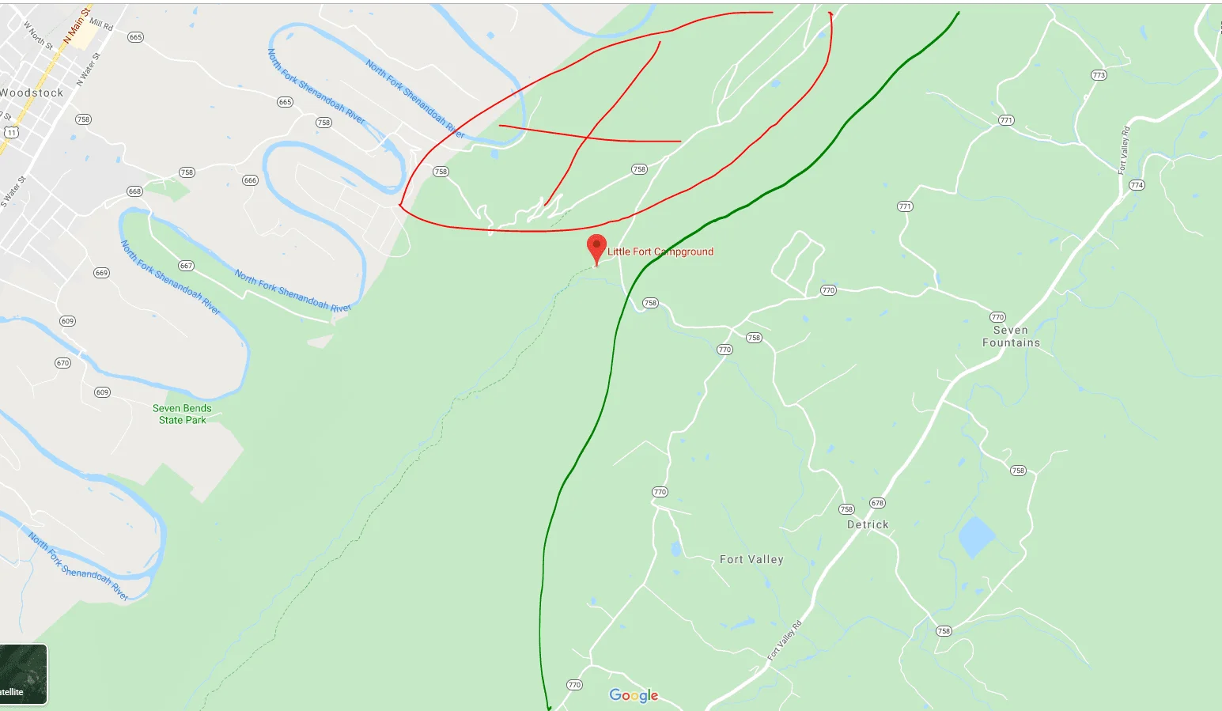Select the Seven Bends State Park label

182,414
